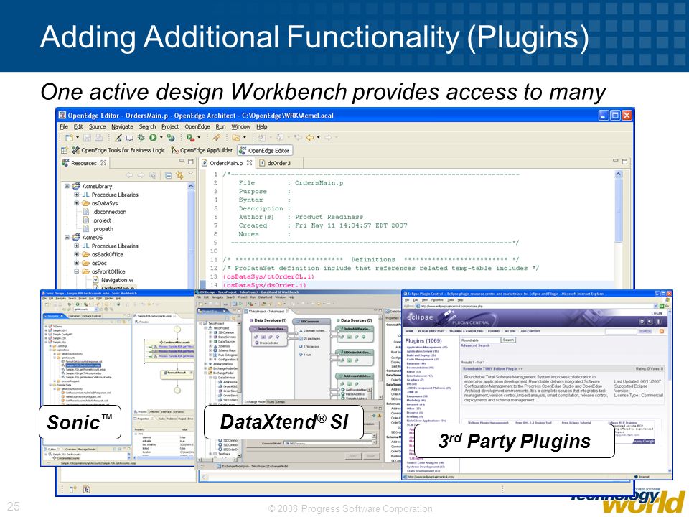Click Collapse All in Resources view
The image size is (689, 517).
pos(168,175)
